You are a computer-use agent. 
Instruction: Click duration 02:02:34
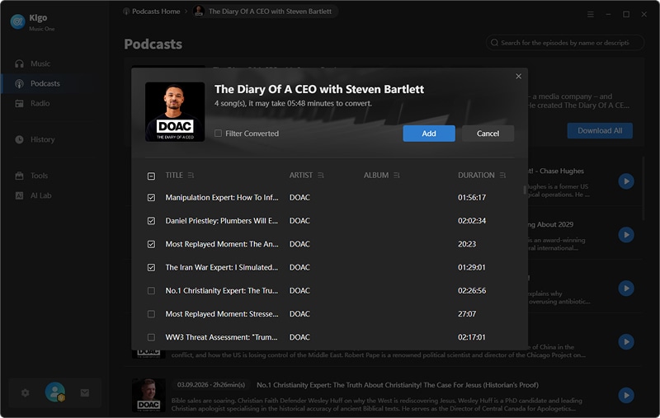472,220
